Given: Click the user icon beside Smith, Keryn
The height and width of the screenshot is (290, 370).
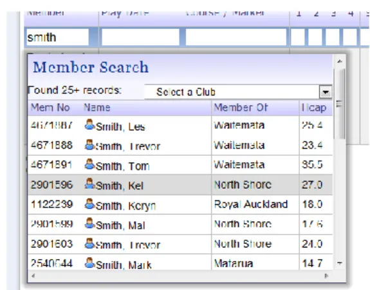Looking at the screenshot, I should click(90, 204).
